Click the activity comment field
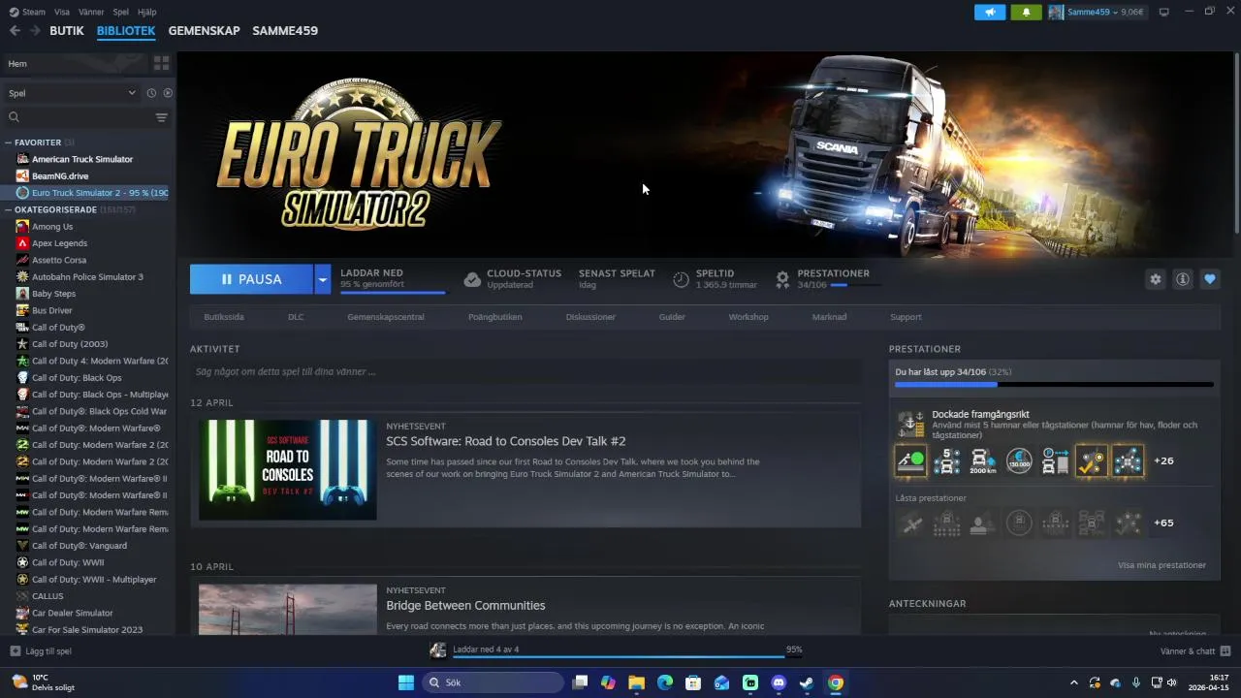This screenshot has height=698, width=1241. pyautogui.click(x=525, y=371)
